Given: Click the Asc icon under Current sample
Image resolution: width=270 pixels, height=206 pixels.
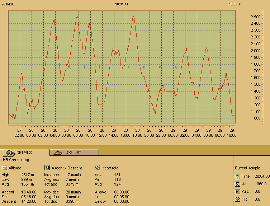Looking at the screenshot, I should coord(237,191).
